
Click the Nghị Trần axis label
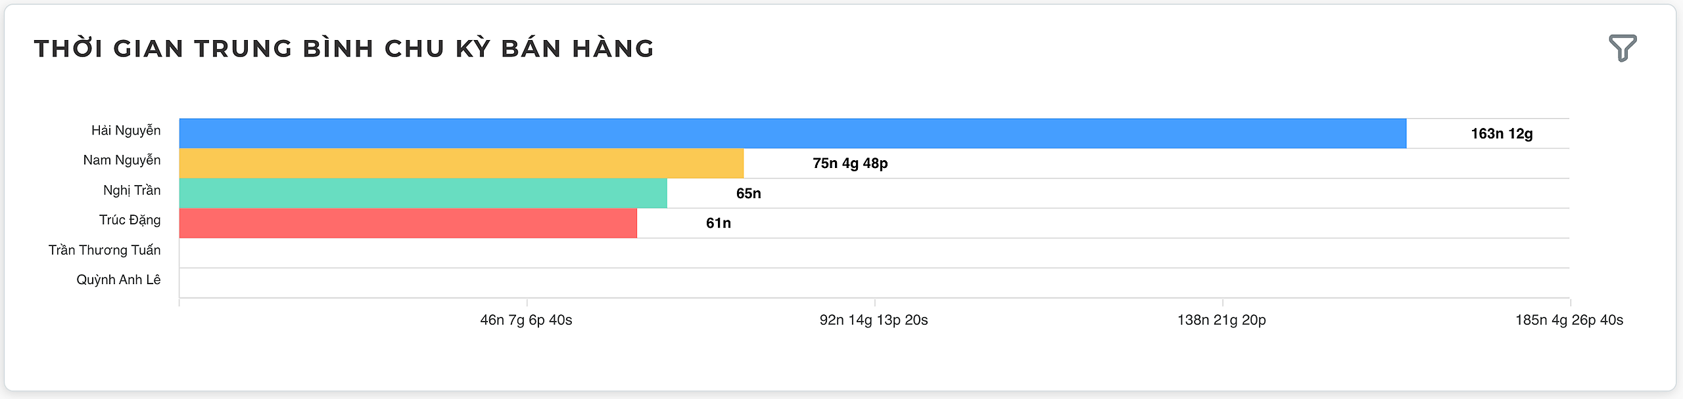click(x=131, y=190)
